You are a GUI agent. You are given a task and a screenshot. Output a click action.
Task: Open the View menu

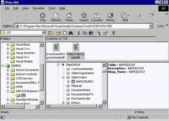(x=25, y=8)
